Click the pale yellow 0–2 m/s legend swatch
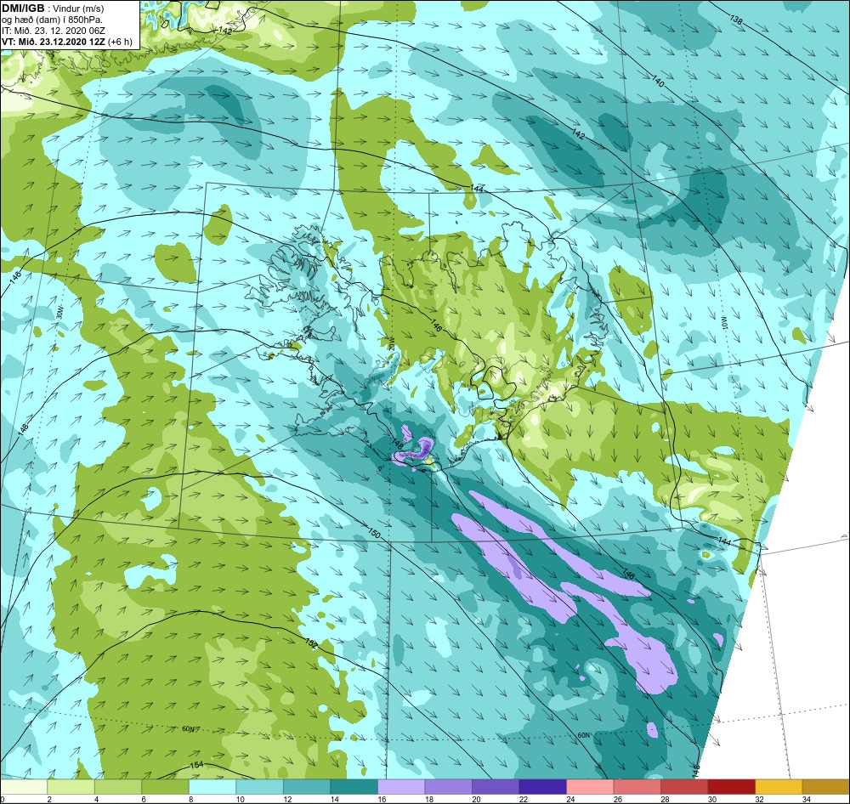Viewport: 850px width, 804px height. pos(23,786)
